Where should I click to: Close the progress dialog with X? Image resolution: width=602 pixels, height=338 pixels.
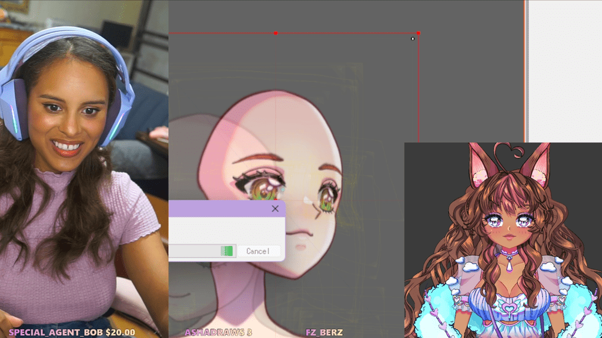275,209
